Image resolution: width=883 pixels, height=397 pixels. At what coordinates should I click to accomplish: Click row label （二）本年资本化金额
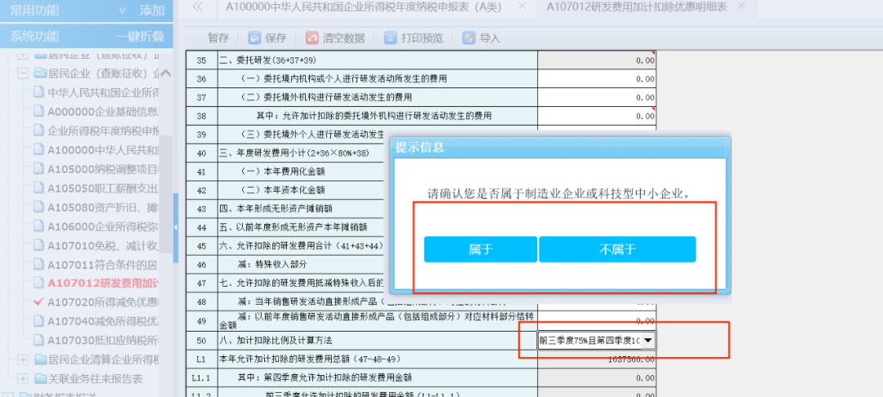(282, 190)
